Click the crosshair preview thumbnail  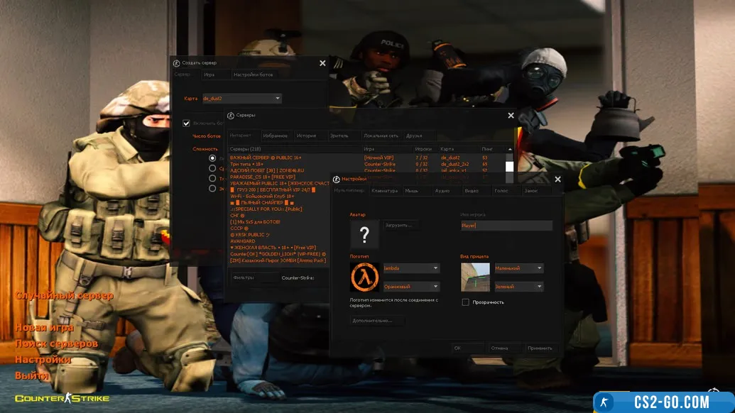(475, 277)
